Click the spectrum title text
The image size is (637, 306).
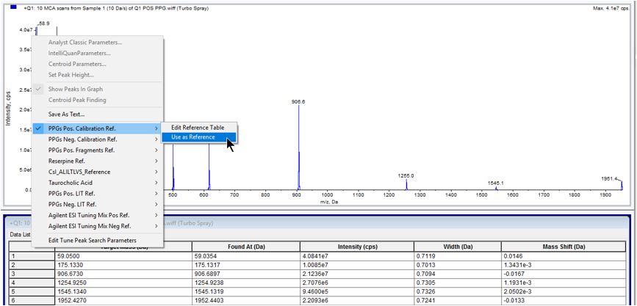116,8
